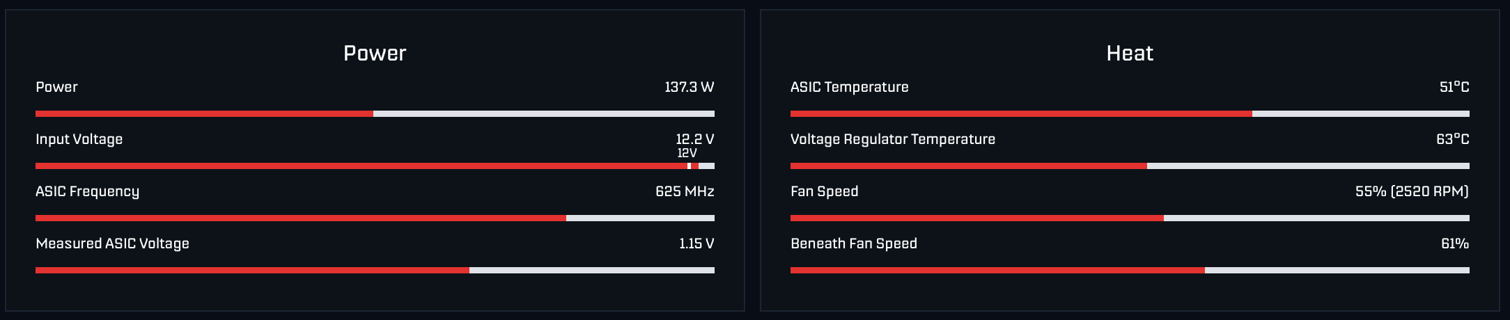Click the Power wattage progress bar

coord(375,113)
